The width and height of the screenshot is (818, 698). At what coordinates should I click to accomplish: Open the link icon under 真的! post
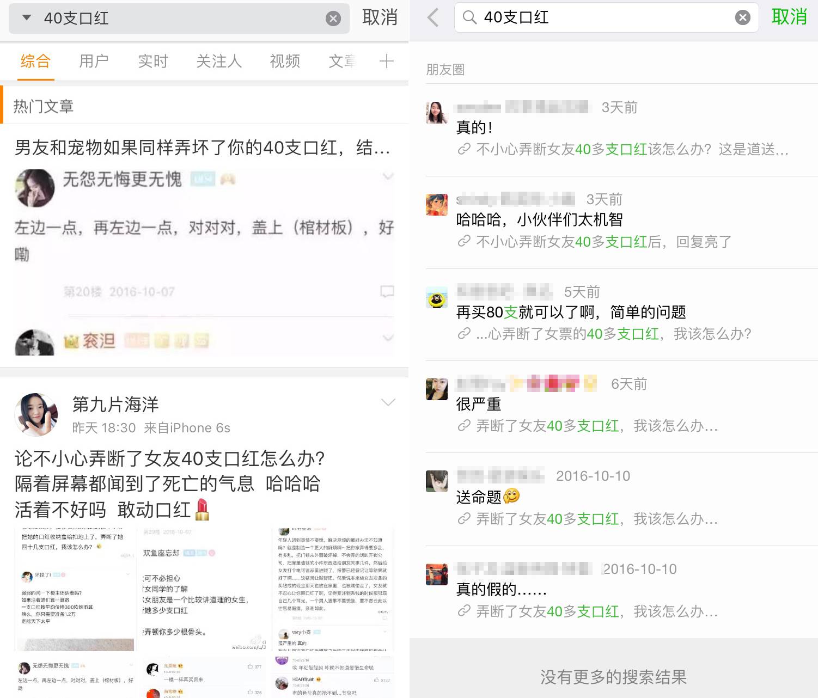click(464, 149)
